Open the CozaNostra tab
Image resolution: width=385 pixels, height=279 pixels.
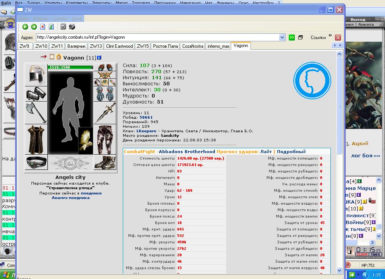click(193, 46)
